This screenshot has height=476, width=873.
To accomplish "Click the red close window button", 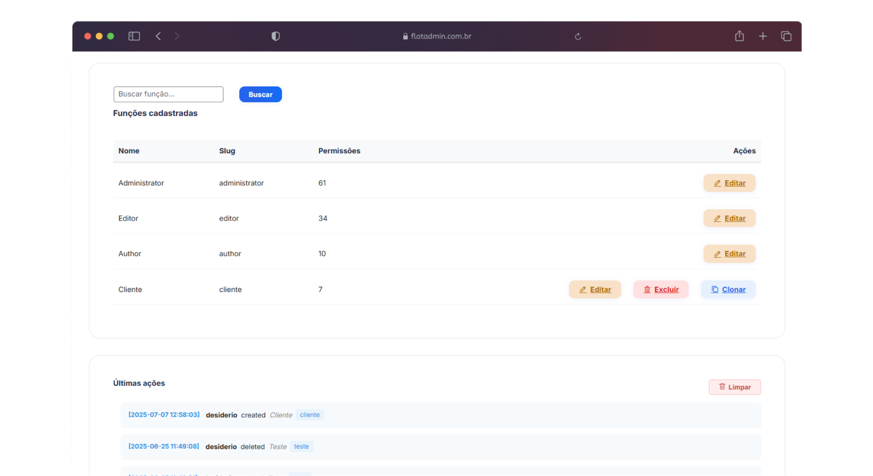I will pos(87,36).
